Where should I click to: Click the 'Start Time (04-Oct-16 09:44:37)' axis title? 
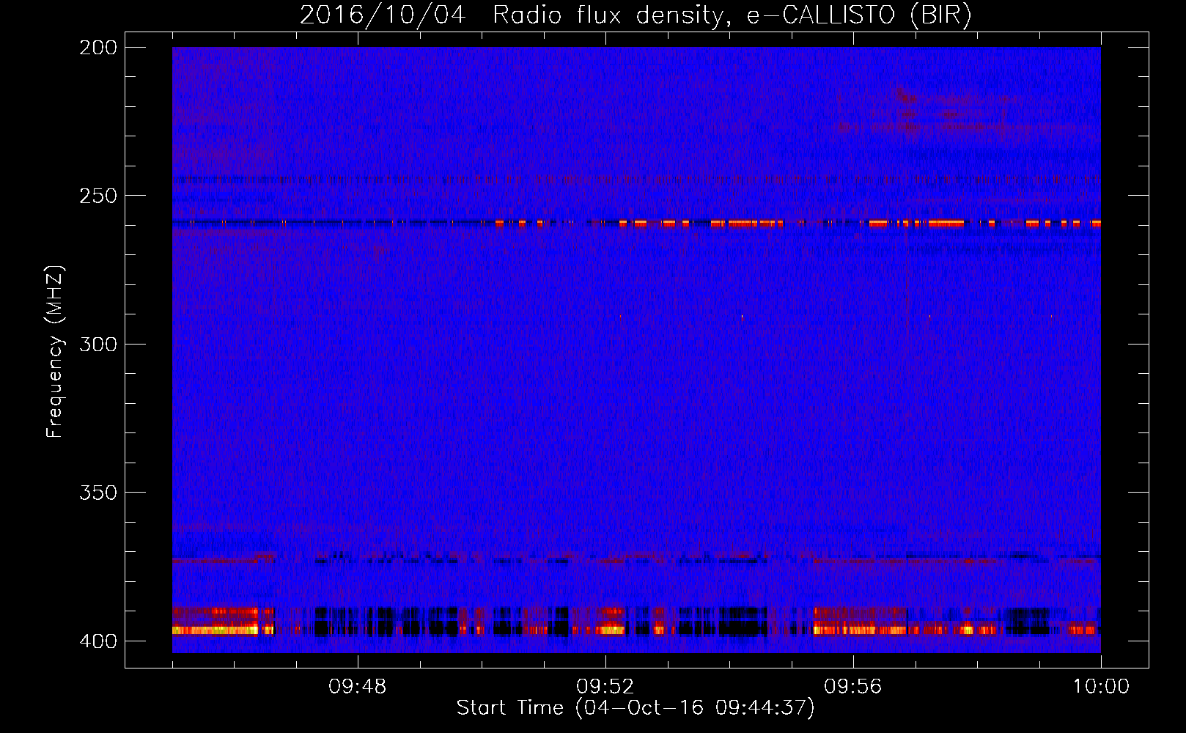click(636, 708)
